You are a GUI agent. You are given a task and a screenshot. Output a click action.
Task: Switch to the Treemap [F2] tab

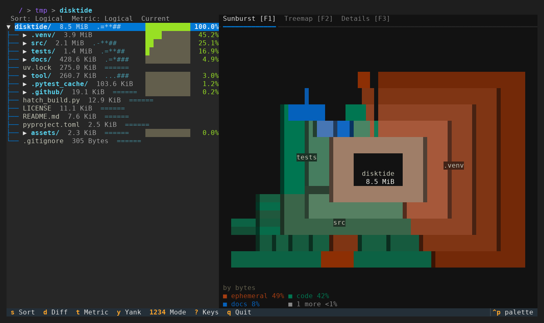coord(309,19)
